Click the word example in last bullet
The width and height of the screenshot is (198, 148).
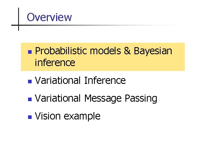[82, 116]
